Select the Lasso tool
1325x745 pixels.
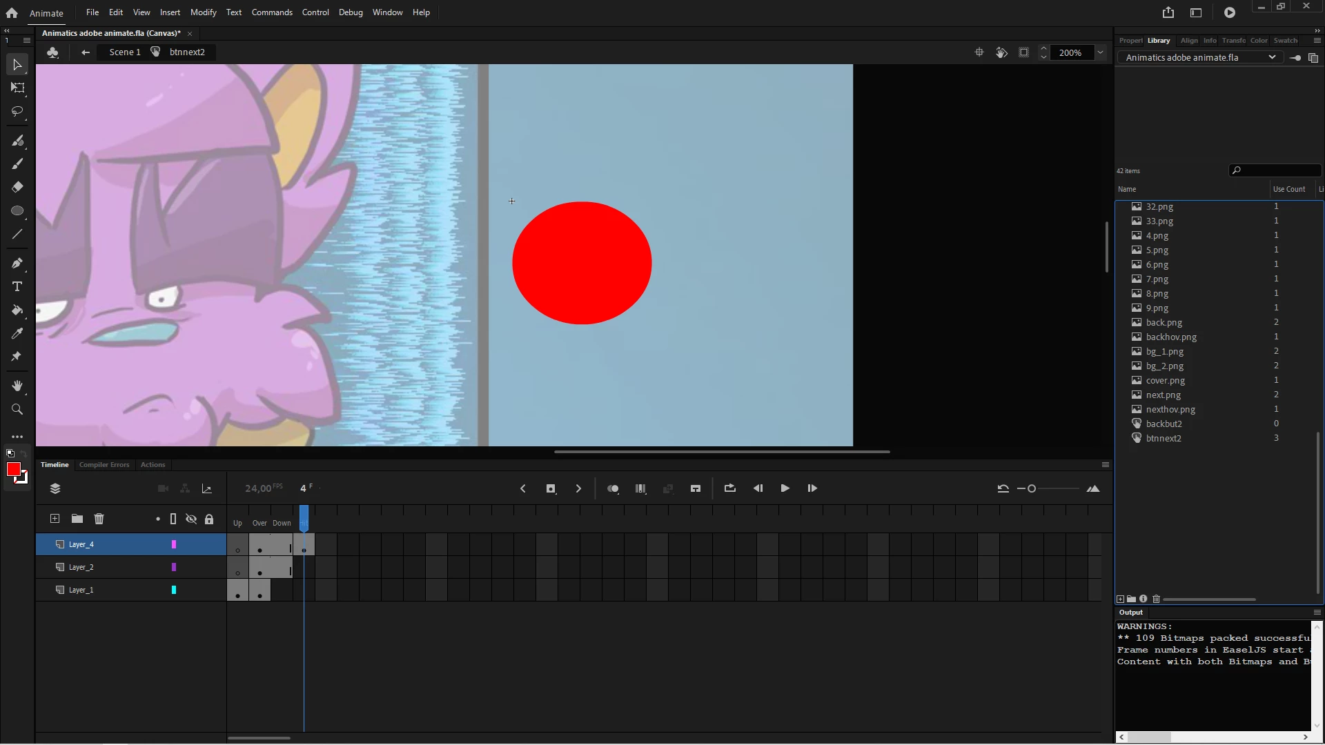pos(17,111)
